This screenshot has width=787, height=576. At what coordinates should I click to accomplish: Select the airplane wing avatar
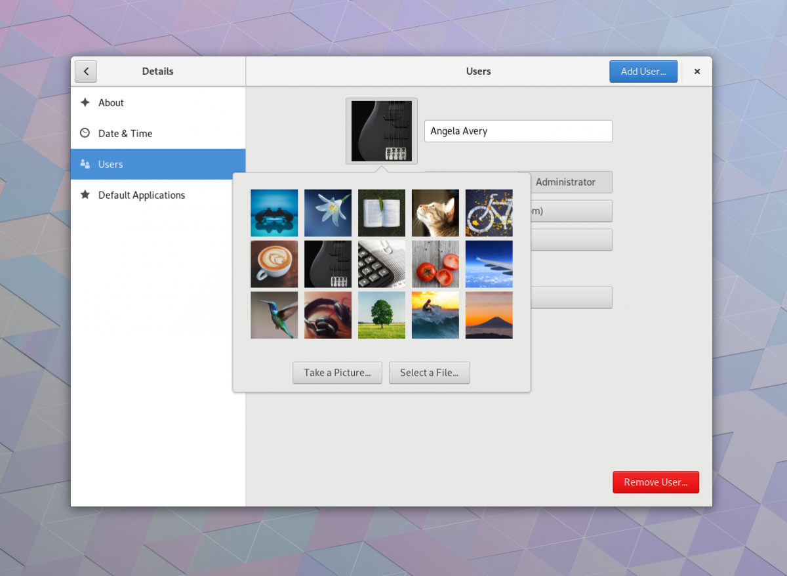[489, 264]
